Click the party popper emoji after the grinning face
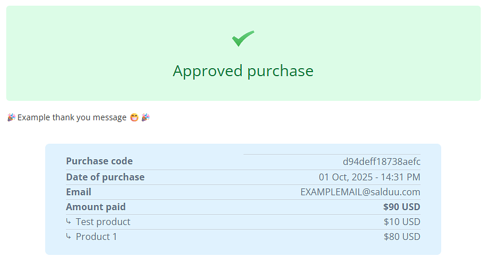Viewport: 487px width, 264px height. coord(146,117)
